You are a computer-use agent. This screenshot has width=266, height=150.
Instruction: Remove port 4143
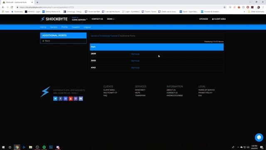click(x=135, y=67)
